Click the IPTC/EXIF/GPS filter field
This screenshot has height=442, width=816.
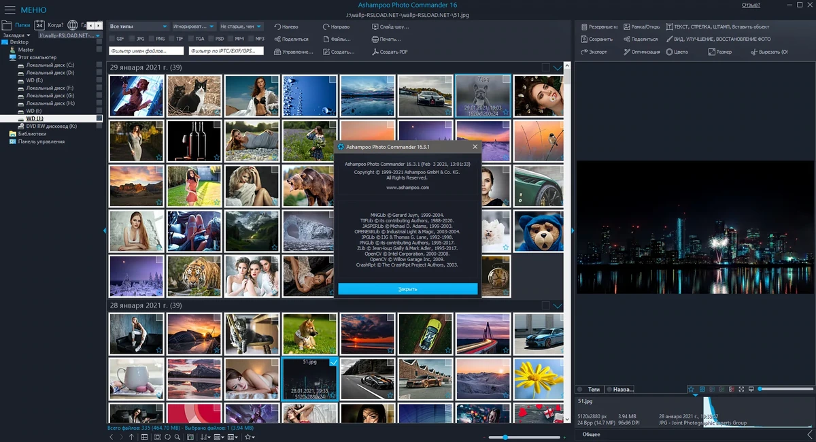click(x=226, y=51)
